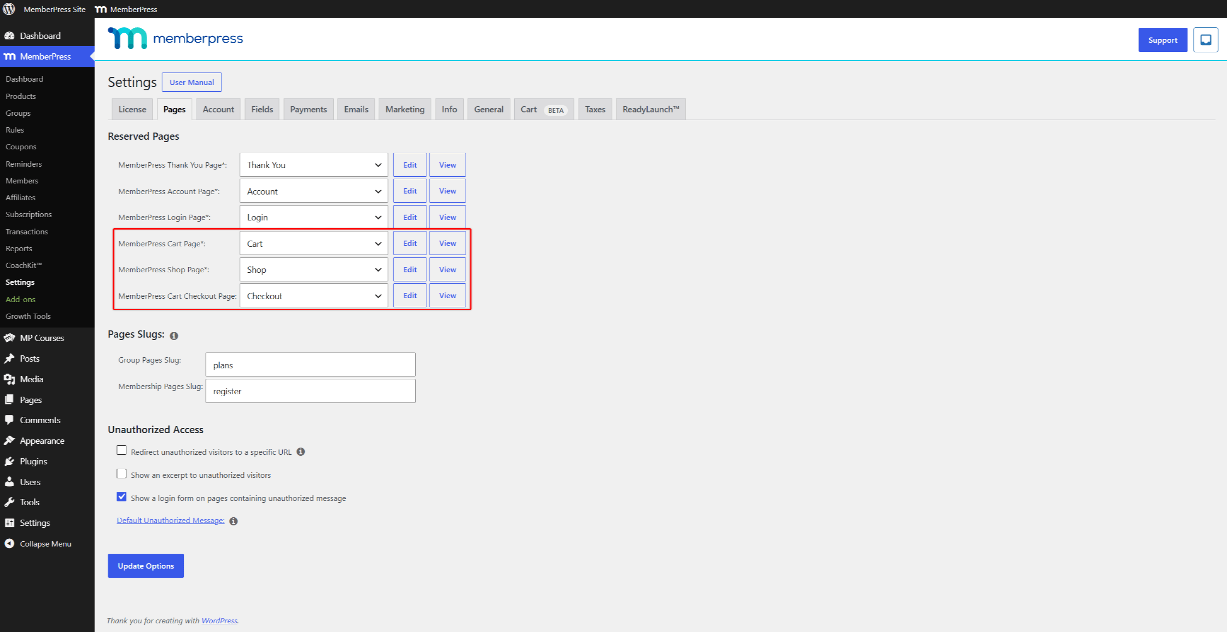Switch to the Account tab
The image size is (1227, 632).
click(218, 109)
